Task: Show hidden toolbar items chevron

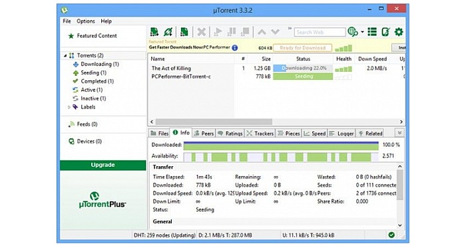Action: click(290, 29)
